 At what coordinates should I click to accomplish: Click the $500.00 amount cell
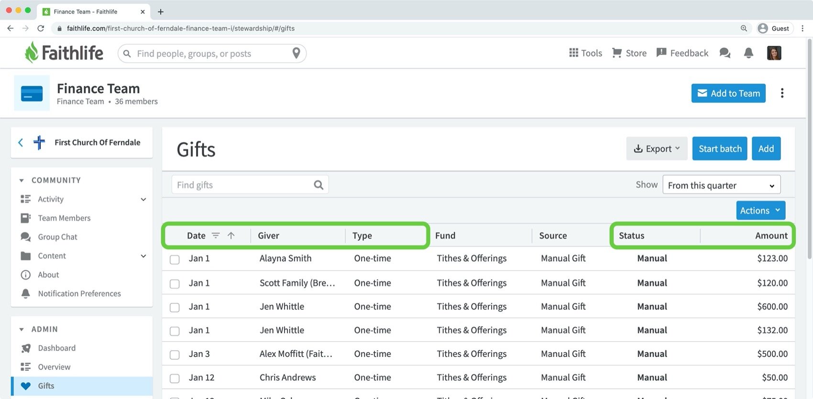click(x=772, y=354)
